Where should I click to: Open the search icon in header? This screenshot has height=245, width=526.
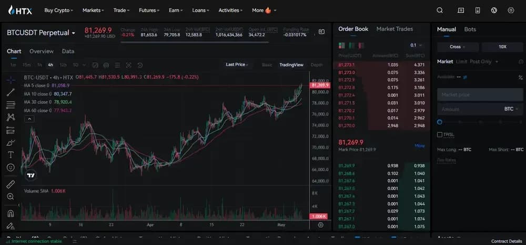pos(440,10)
